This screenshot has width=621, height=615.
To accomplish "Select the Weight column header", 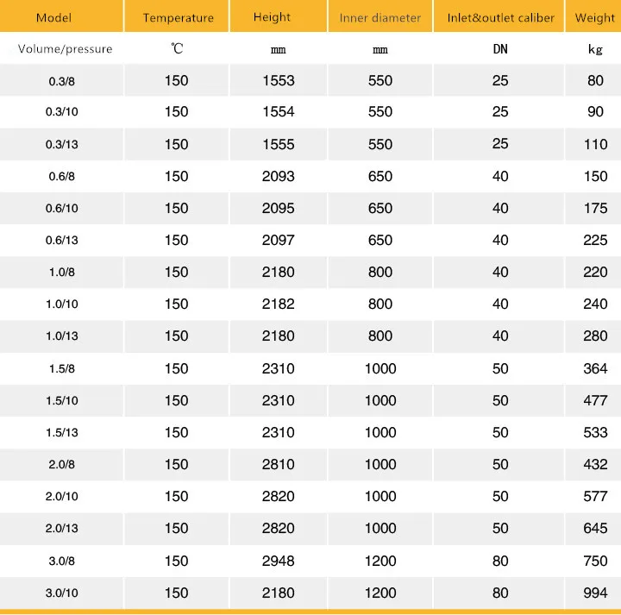I will coord(594,18).
